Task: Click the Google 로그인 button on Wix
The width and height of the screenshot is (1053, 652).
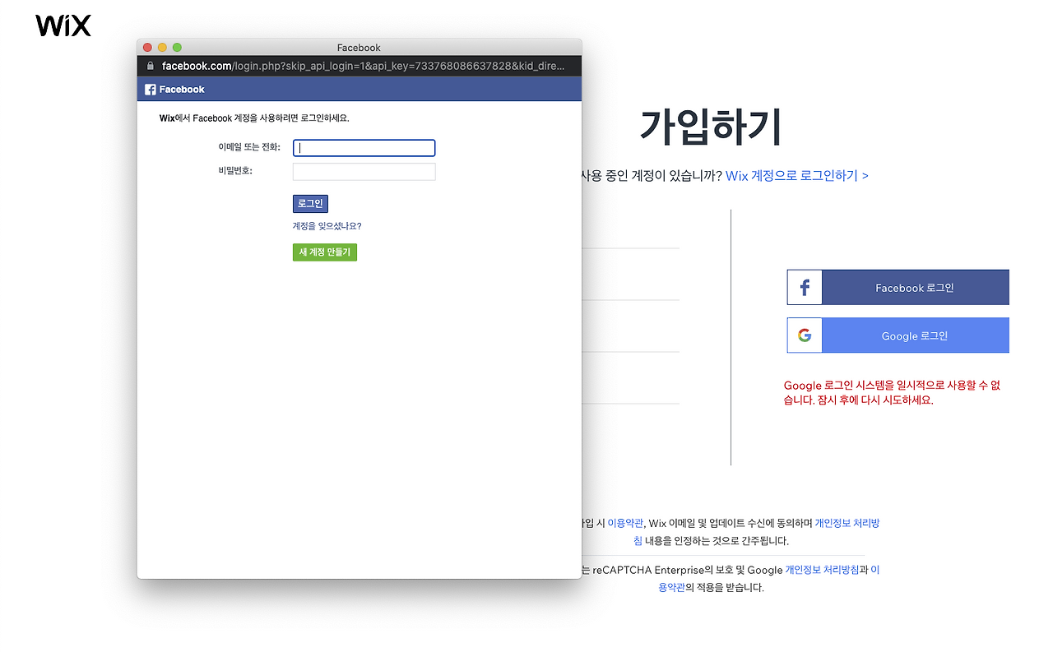Action: pos(898,335)
